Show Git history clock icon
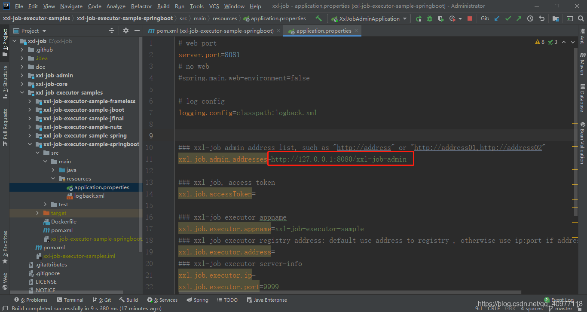The height and width of the screenshot is (312, 587). point(530,18)
